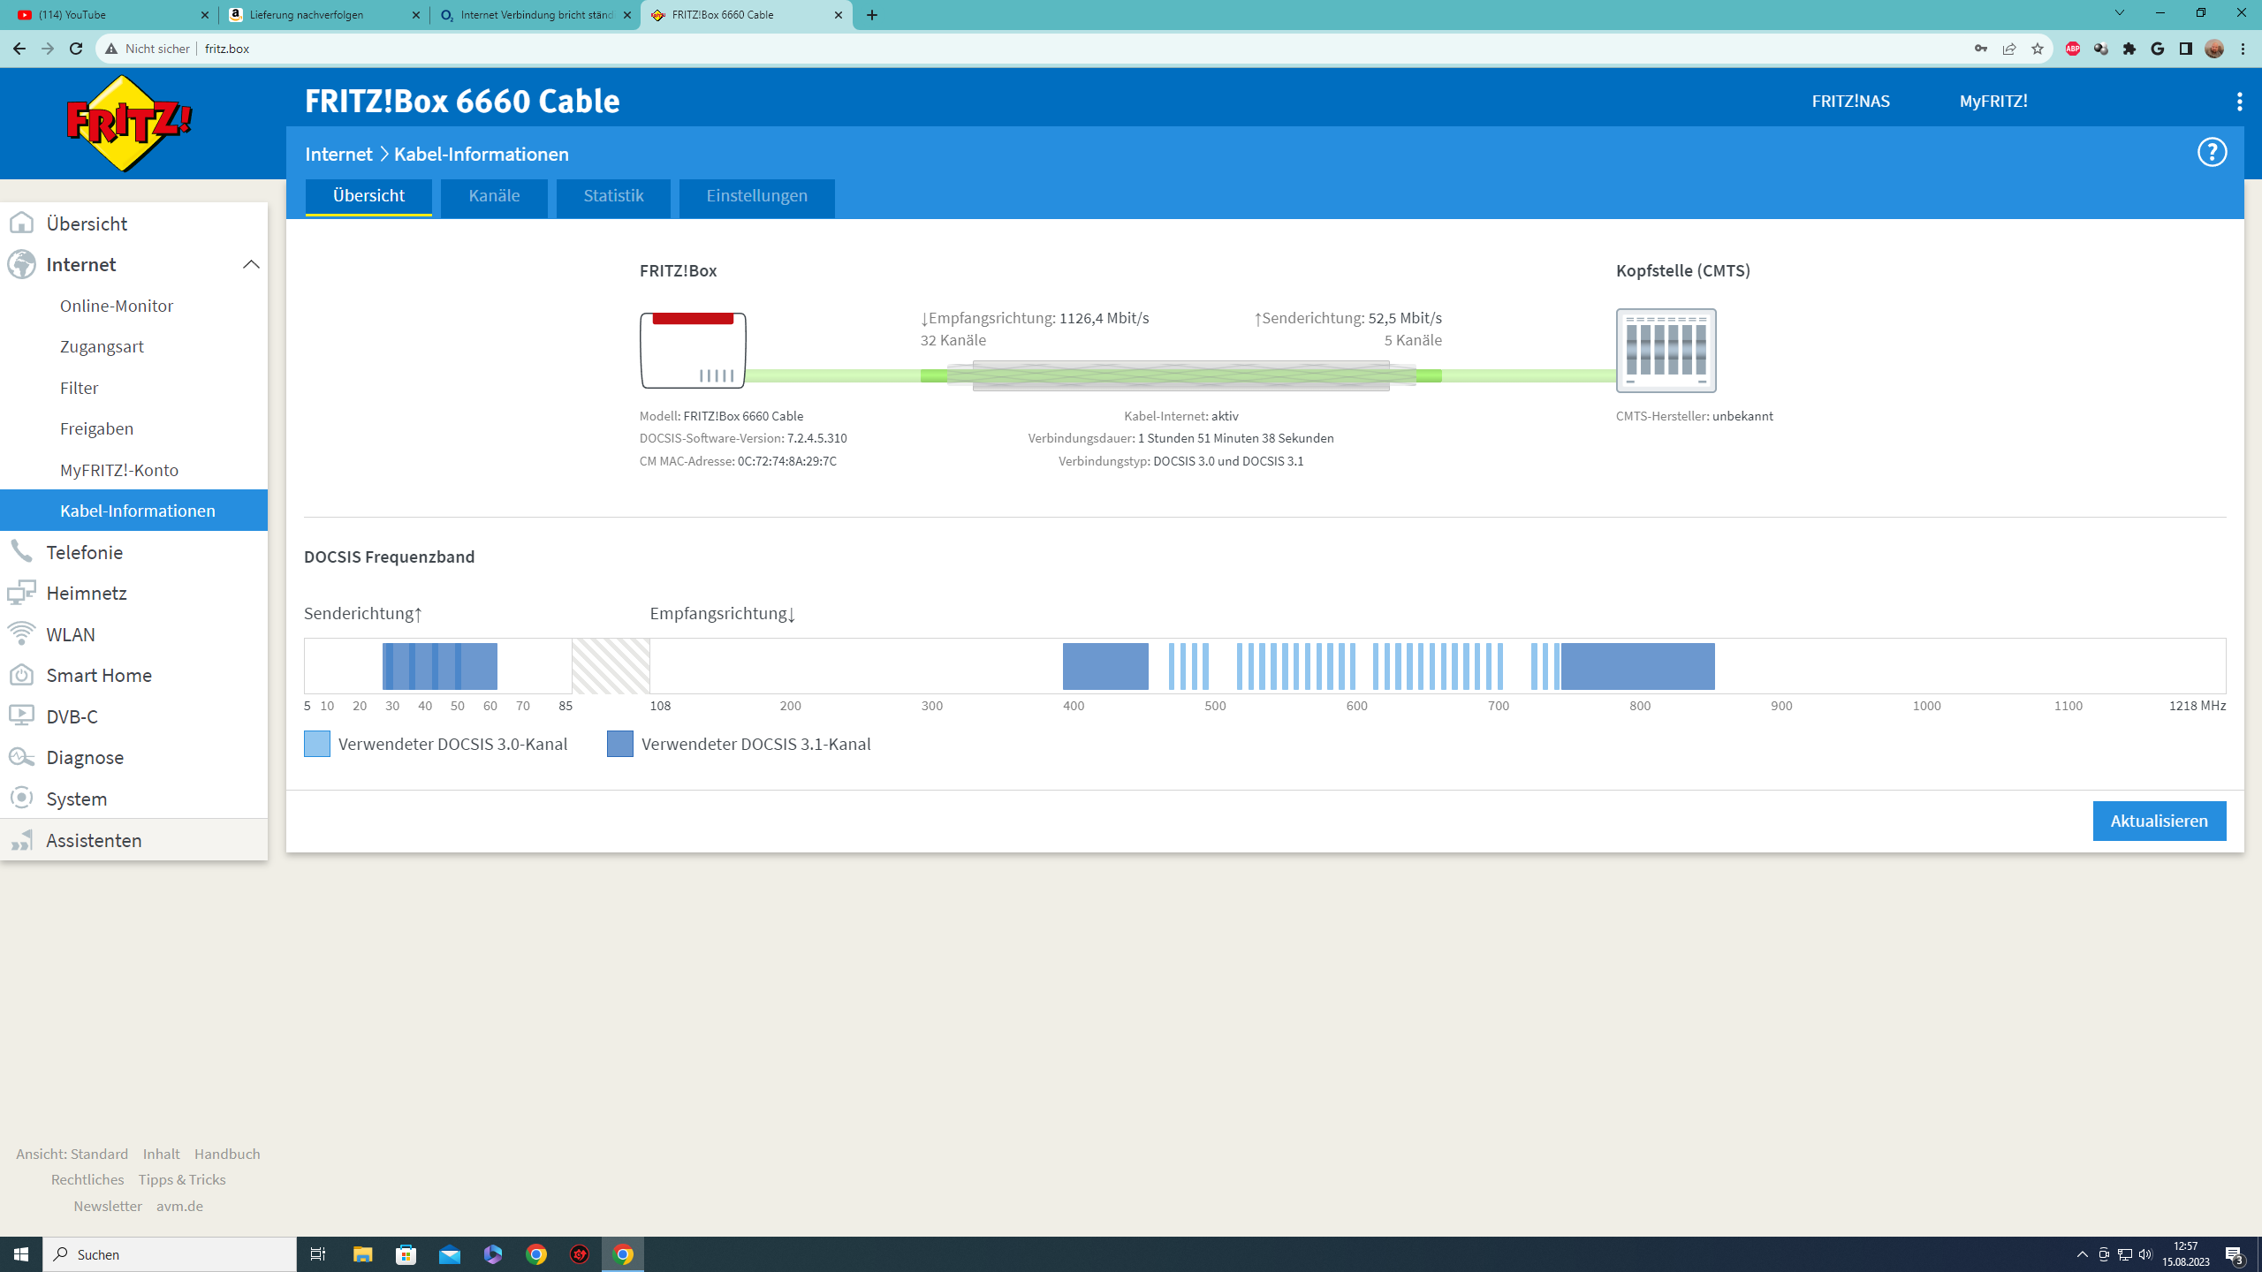
Task: Open the saved passwords key icon
Action: tap(1981, 49)
